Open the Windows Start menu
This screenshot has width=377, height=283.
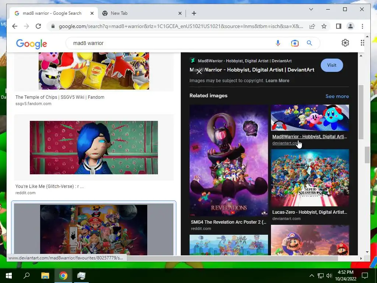pos(9,276)
